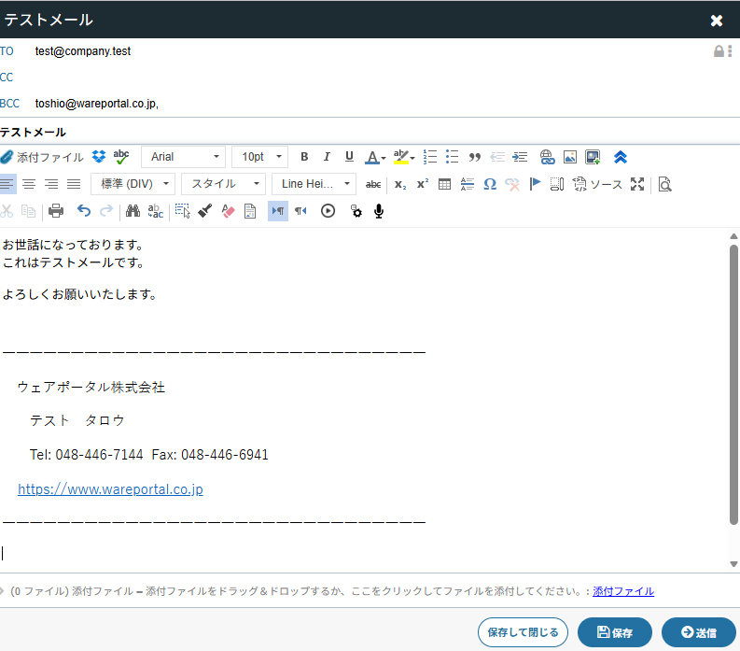Toggle italic formatting

[327, 157]
